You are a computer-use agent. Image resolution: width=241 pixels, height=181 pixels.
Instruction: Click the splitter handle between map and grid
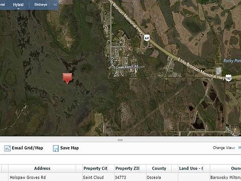coord(120,140)
